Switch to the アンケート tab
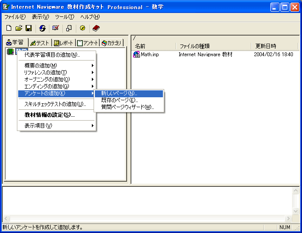 point(88,43)
